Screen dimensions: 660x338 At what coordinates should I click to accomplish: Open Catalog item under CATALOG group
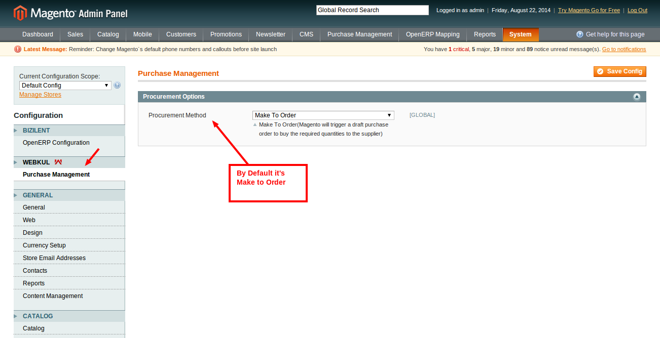coord(69,328)
